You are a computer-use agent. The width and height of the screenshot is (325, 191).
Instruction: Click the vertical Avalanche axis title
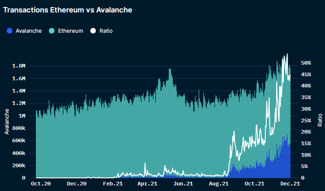[x=7, y=122]
